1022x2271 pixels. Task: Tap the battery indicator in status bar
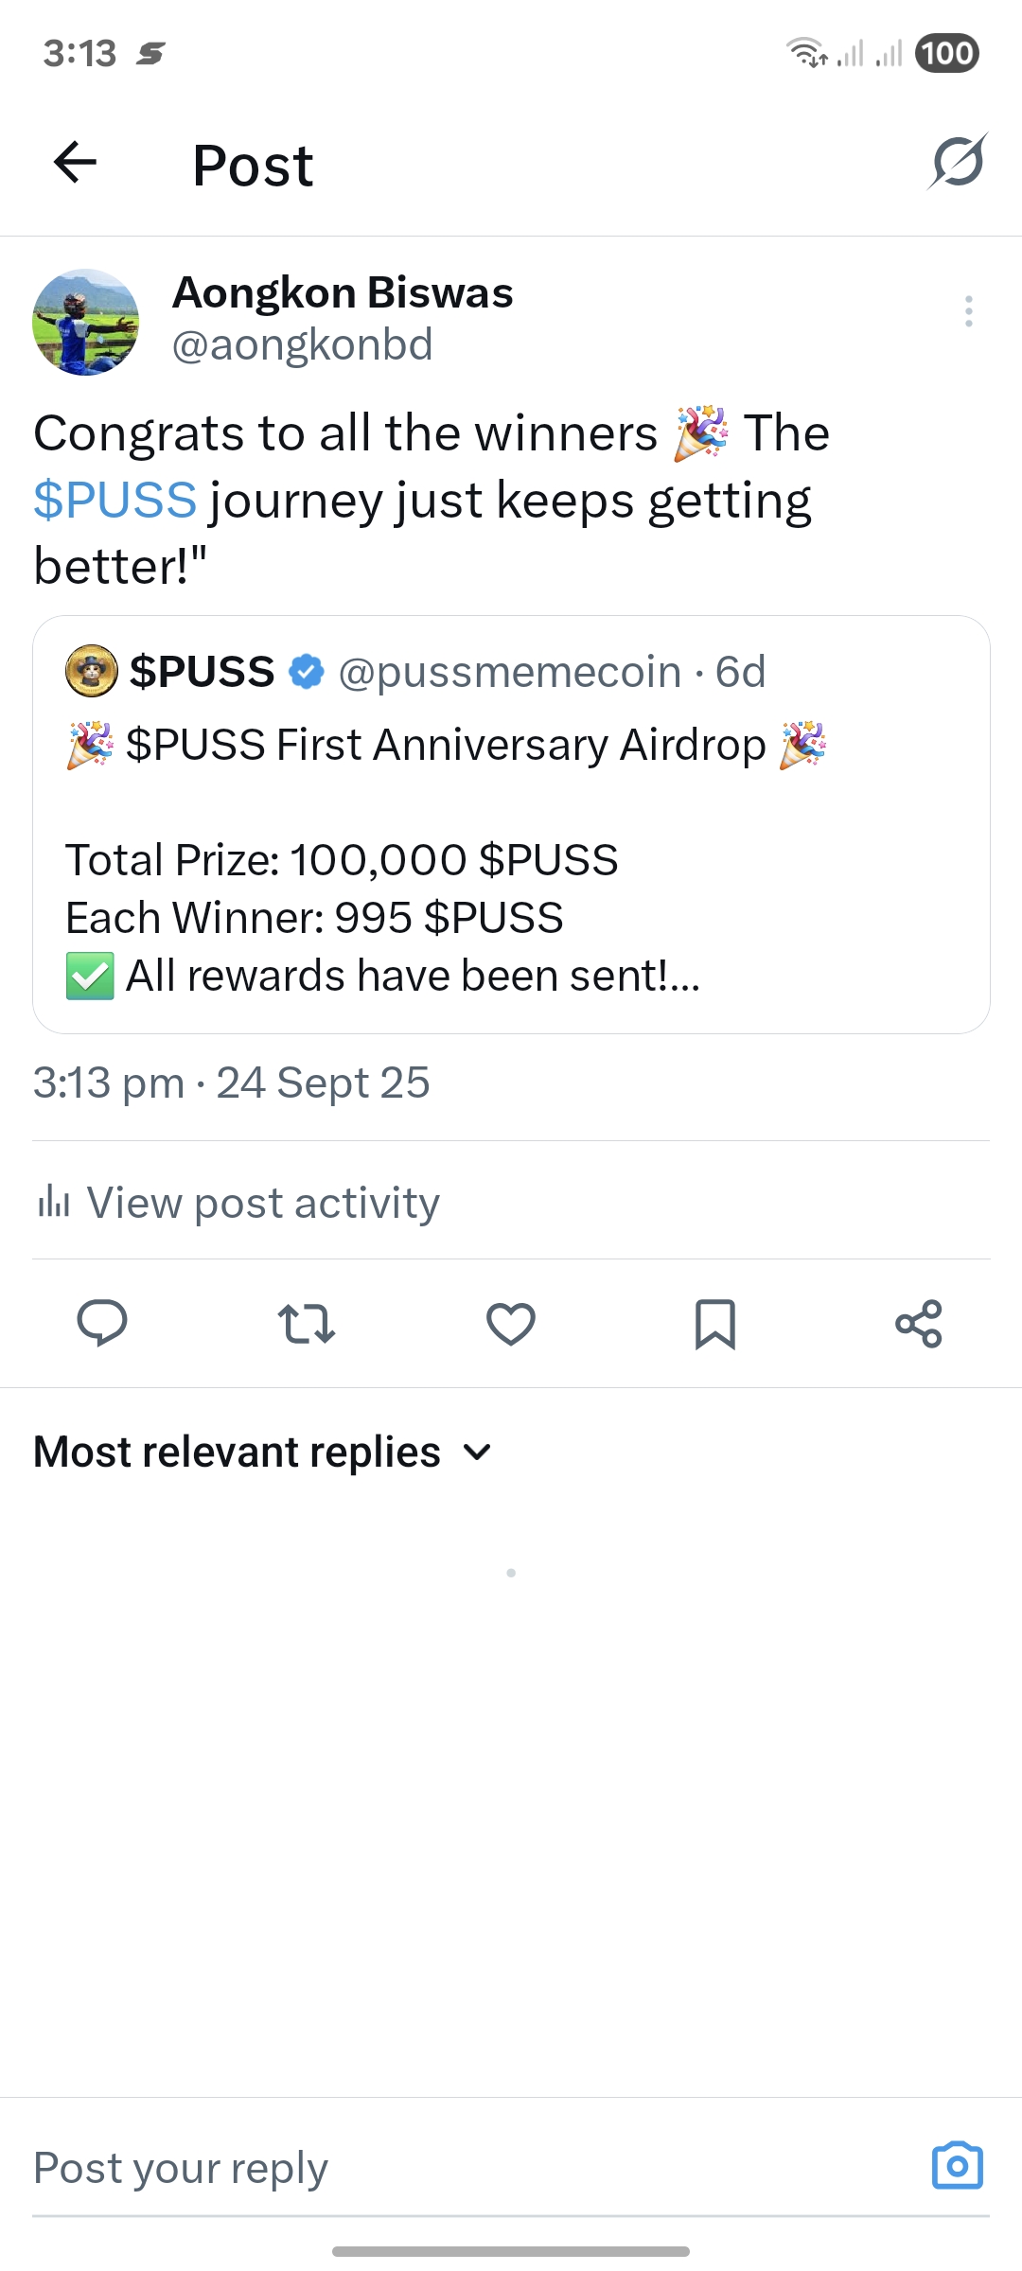947,53
